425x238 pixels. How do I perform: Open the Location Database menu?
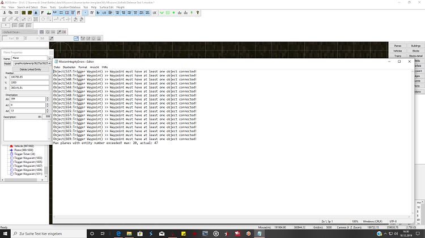pos(70,7)
